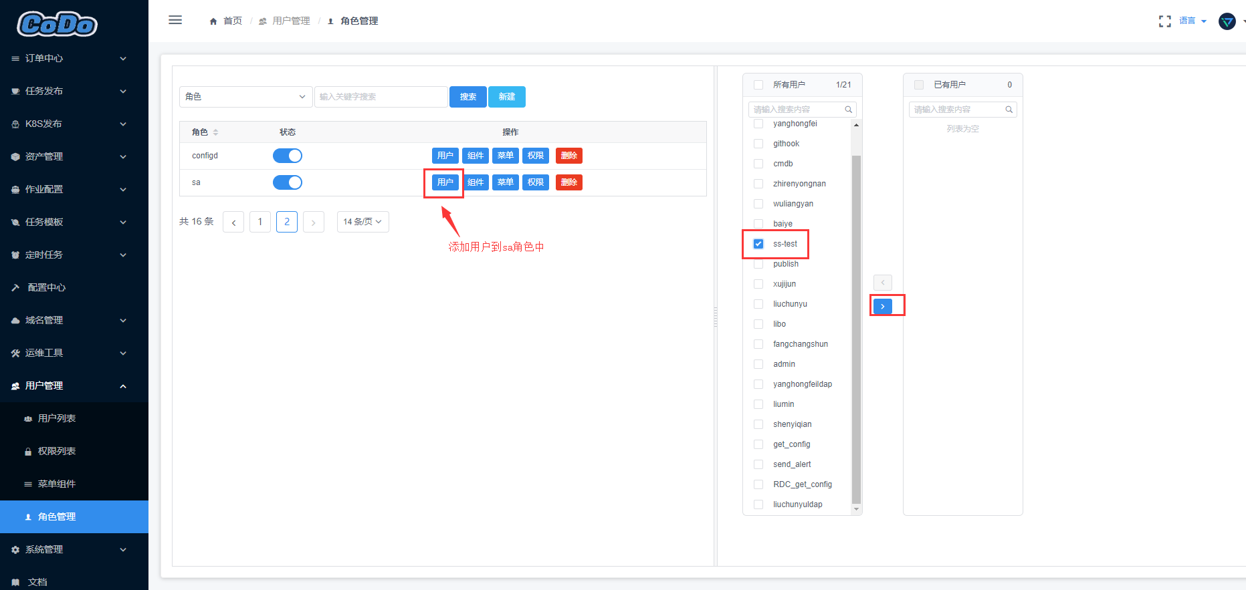Click the CoDo logo

pyautogui.click(x=57, y=25)
